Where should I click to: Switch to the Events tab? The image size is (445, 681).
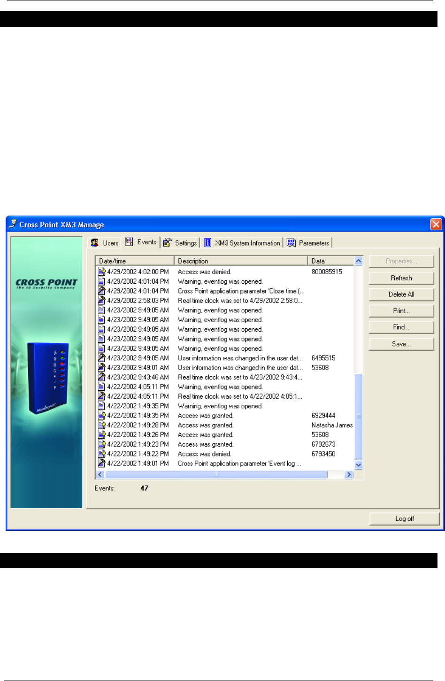pos(141,242)
